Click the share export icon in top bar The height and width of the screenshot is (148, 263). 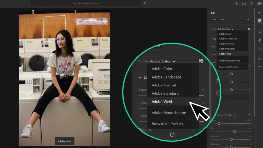click(244, 3)
